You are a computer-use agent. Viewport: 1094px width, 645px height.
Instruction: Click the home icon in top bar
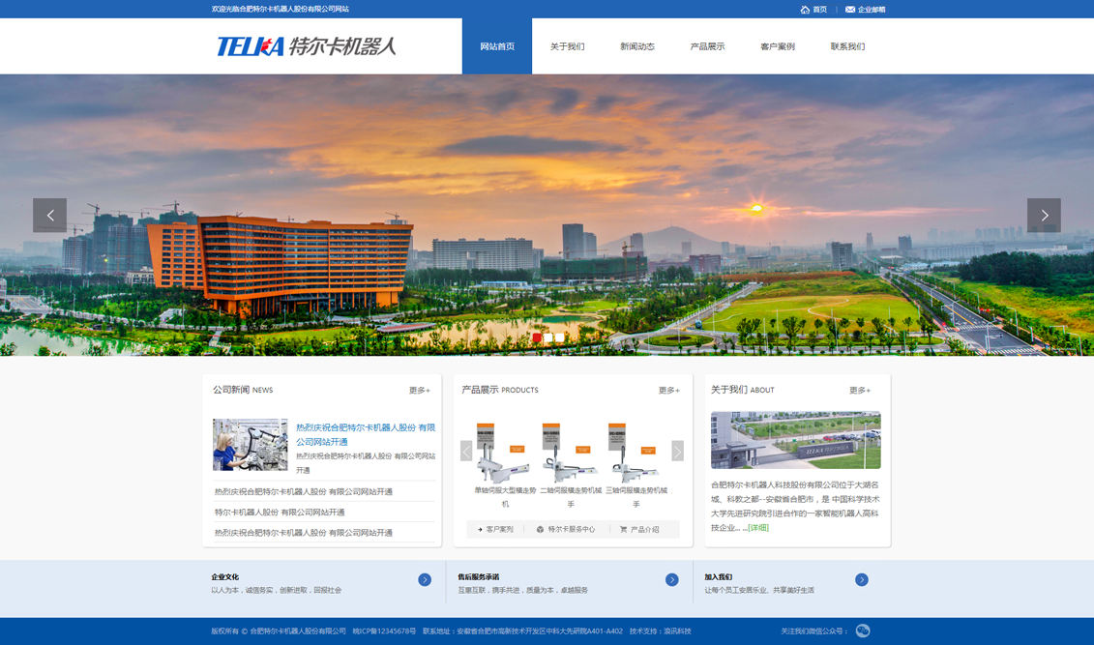click(805, 10)
